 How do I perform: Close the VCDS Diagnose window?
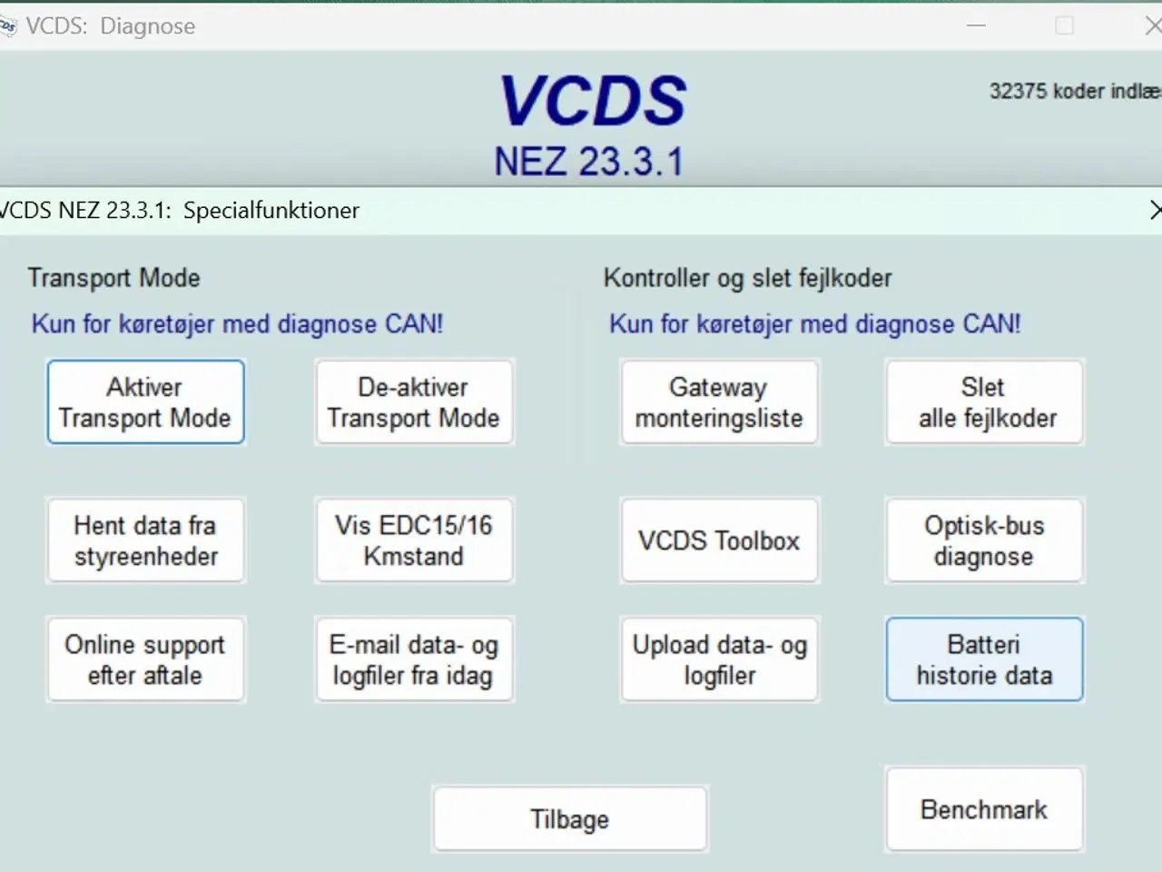point(1153,25)
